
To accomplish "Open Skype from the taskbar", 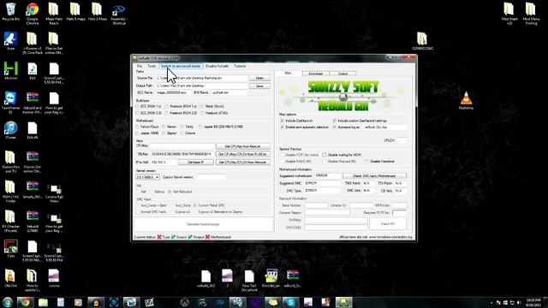I will [x=290, y=302].
